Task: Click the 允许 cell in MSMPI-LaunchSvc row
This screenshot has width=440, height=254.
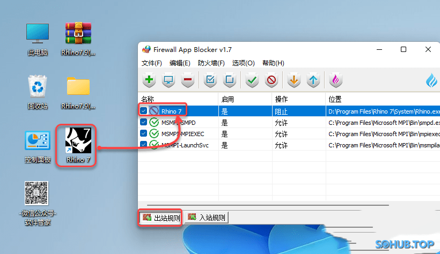Action: click(298, 145)
